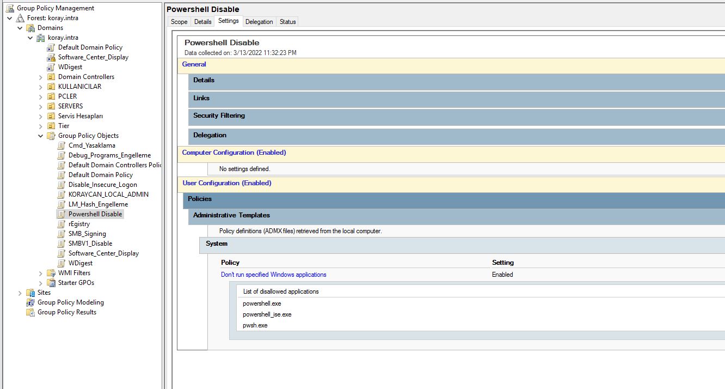This screenshot has width=725, height=389.
Task: Click the Group Policy Management root icon
Action: (x=10, y=8)
